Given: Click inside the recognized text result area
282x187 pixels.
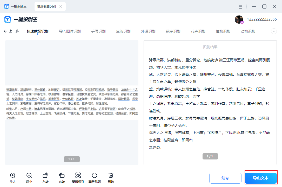Looking at the screenshot, I should click(210, 104).
